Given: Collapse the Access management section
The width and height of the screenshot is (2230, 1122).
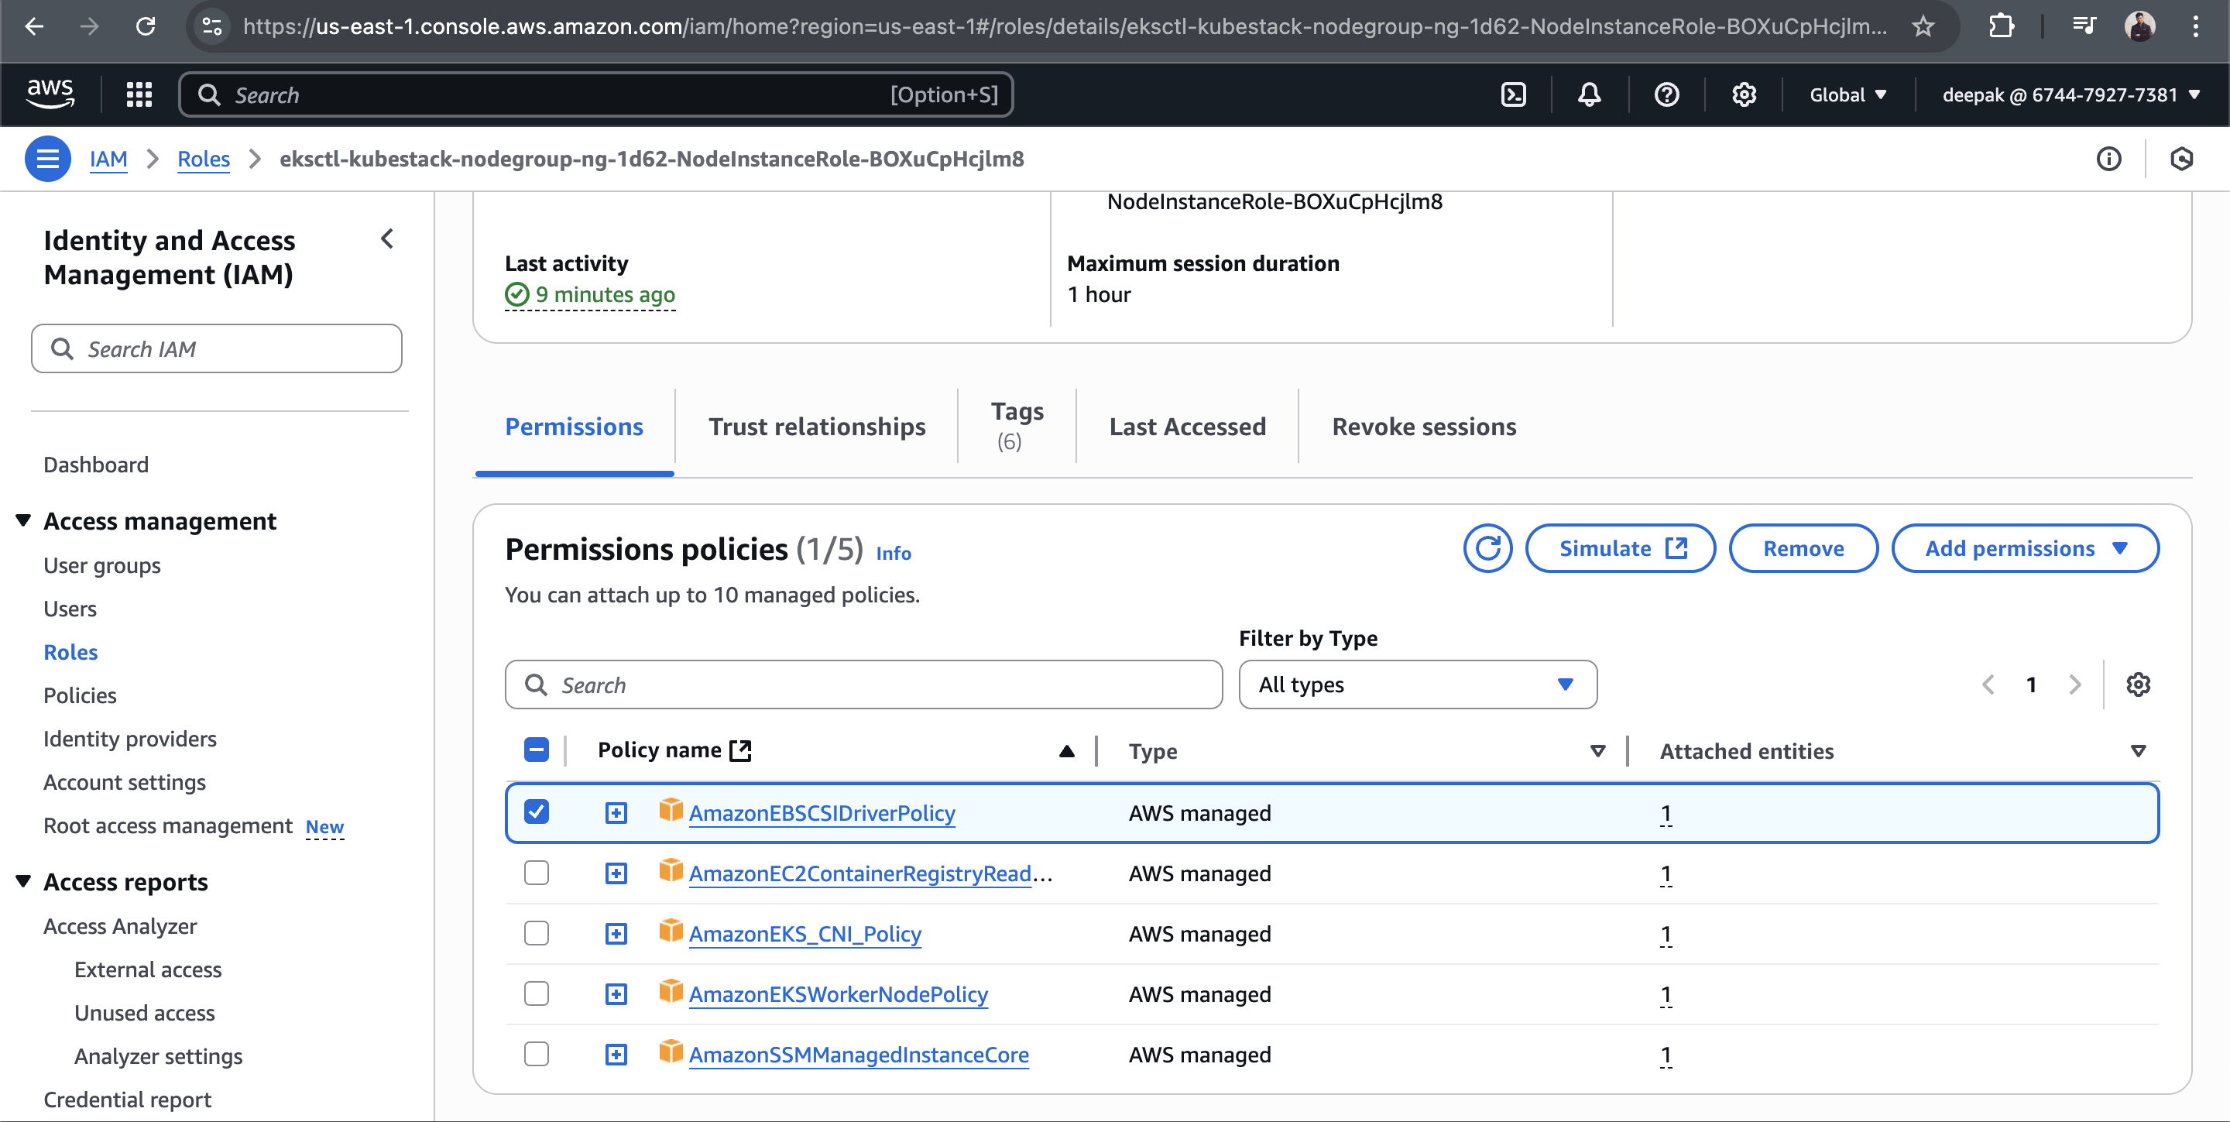Looking at the screenshot, I should pyautogui.click(x=23, y=520).
